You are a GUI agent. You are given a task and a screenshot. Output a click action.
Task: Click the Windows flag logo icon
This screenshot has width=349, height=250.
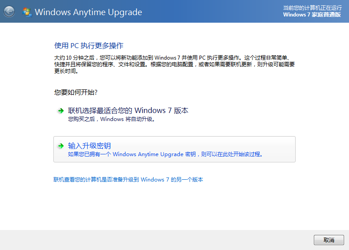(x=27, y=12)
